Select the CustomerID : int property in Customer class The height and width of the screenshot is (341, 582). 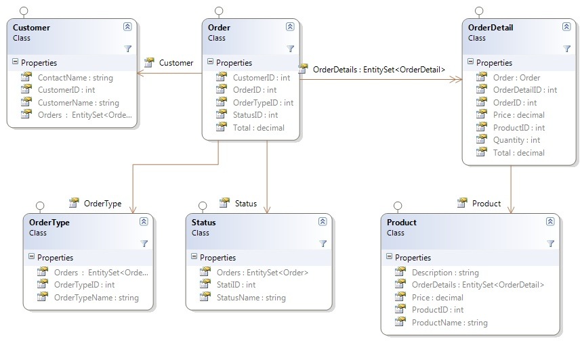click(66, 90)
